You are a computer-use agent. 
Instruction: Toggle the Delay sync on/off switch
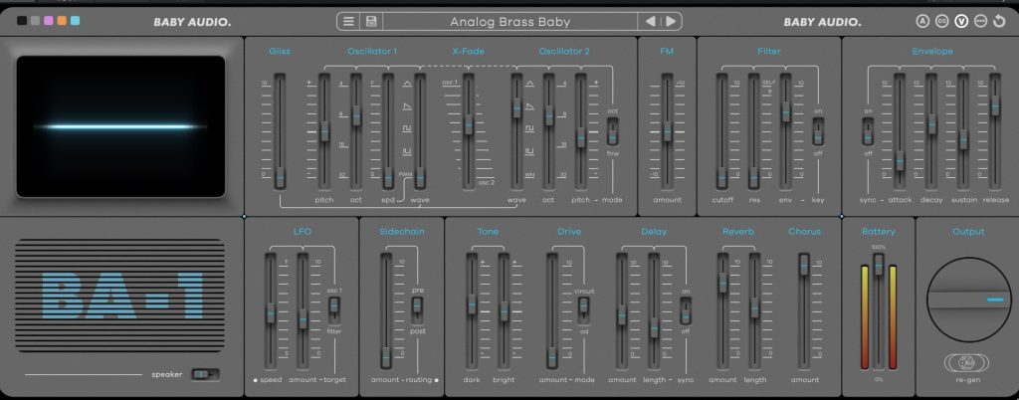[686, 309]
